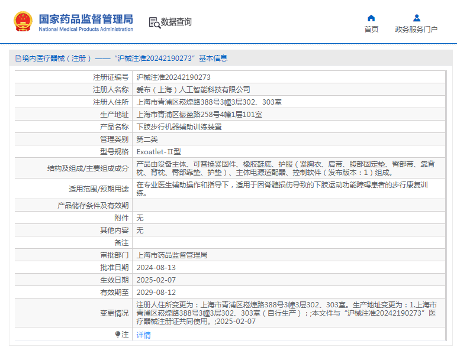Screen dimensions: 457x357
Task: Click the 结构及组成/主要组成成分 label
Action: [x=88, y=168]
